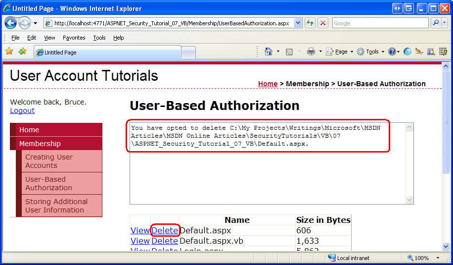Click the Logout link
The width and height of the screenshot is (453, 265).
pyautogui.click(x=22, y=110)
